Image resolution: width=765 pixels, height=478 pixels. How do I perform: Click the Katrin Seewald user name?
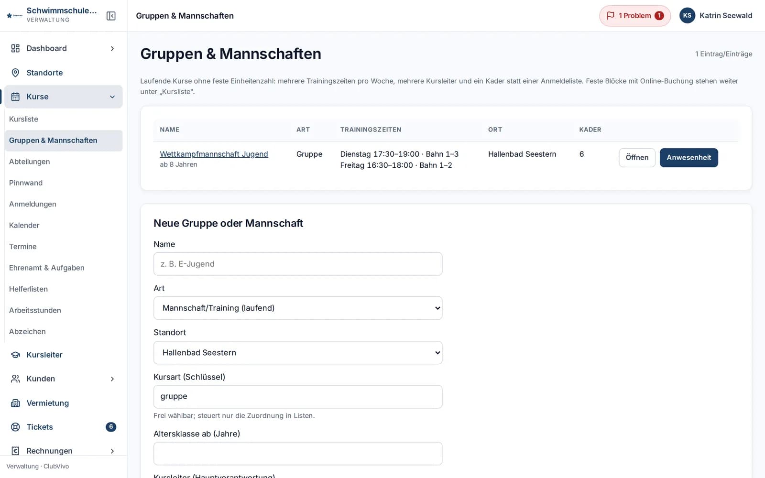[726, 16]
